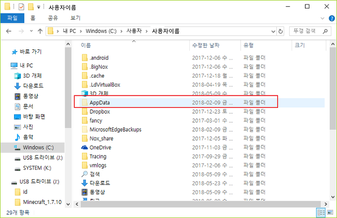Viewport: 337px width, 218px height.
Task: Click navigation pane scroll down arrow
Action: [x=68, y=205]
